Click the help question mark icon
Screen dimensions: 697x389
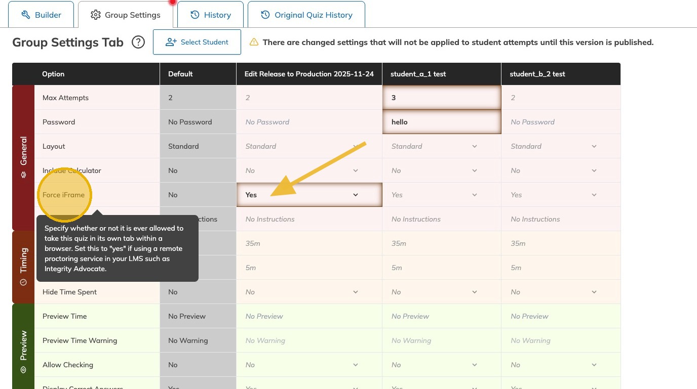pos(138,42)
